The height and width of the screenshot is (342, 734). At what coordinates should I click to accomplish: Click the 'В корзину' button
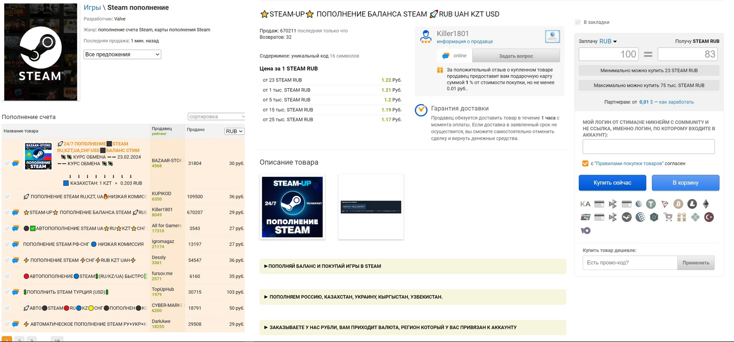[685, 183]
